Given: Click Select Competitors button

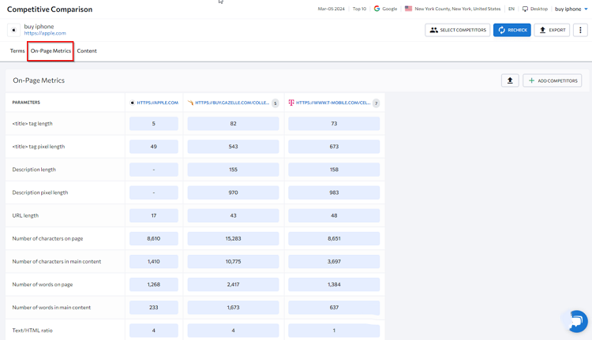Looking at the screenshot, I should [x=458, y=30].
